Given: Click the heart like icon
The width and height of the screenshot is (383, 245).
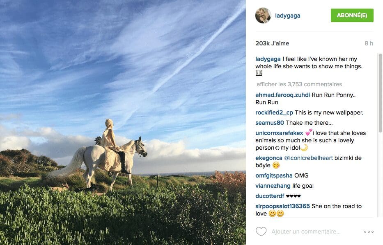Looking at the screenshot, I should [261, 232].
